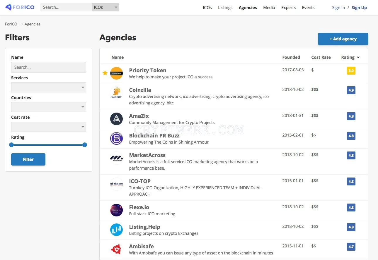Expand the Countries filter dropdown
This screenshot has width=378, height=260.
click(49, 107)
